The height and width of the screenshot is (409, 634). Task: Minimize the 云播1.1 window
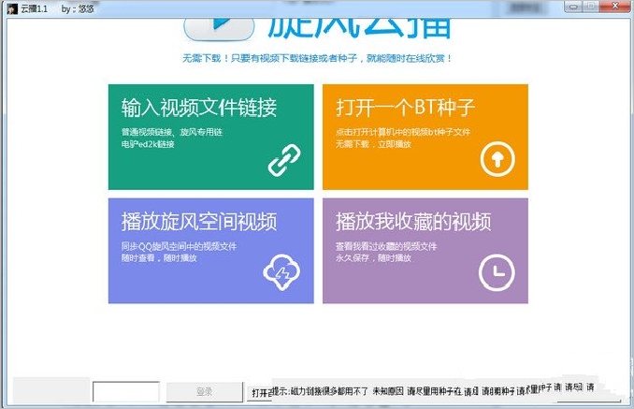(573, 7)
